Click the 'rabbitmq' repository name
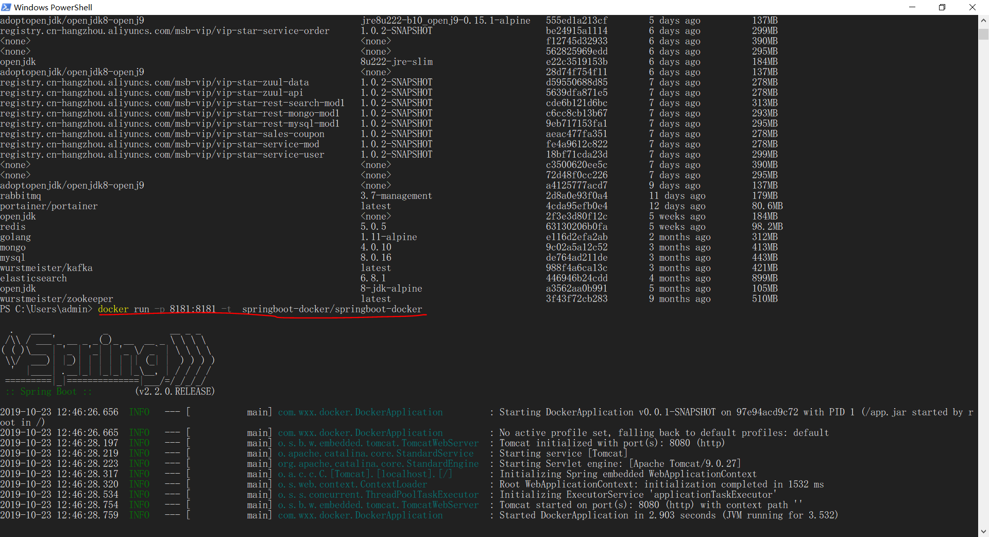This screenshot has height=537, width=989. pos(21,196)
